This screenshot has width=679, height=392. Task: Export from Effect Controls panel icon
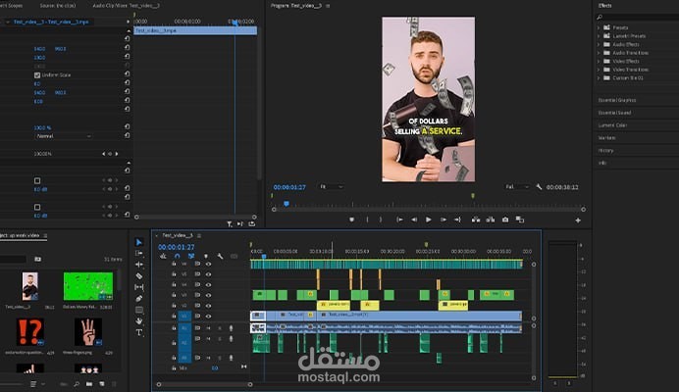pos(251,223)
